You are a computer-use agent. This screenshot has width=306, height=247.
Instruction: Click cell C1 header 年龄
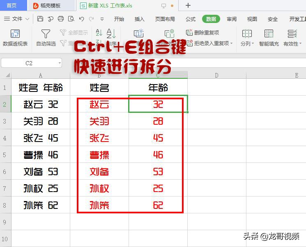click(158, 87)
